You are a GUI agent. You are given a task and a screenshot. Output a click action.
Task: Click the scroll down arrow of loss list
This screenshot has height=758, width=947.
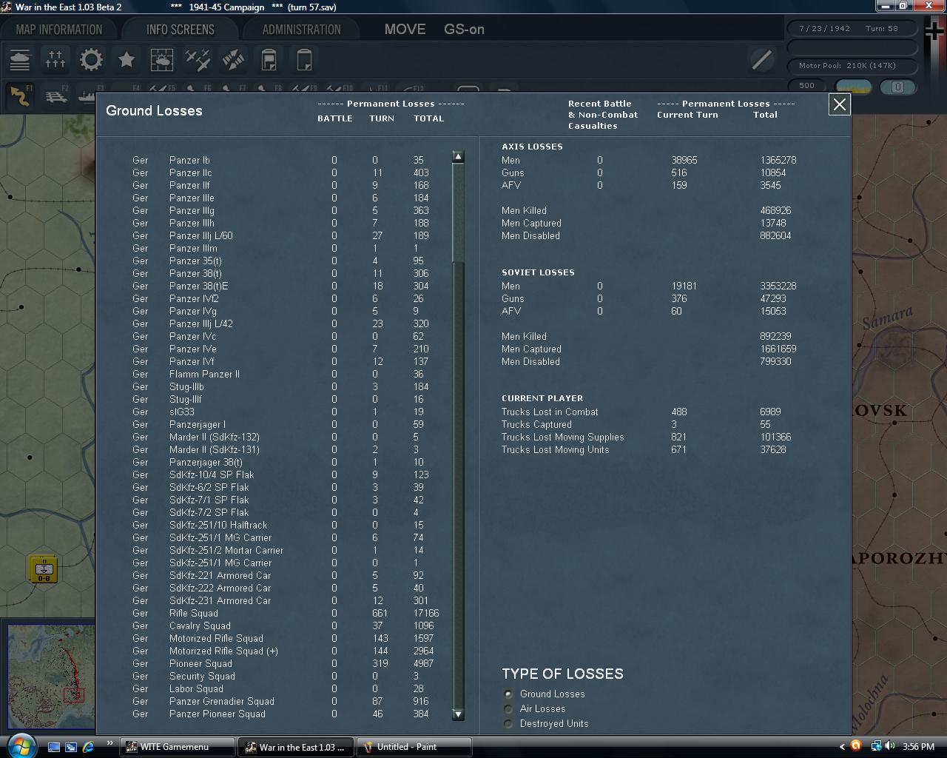458,714
